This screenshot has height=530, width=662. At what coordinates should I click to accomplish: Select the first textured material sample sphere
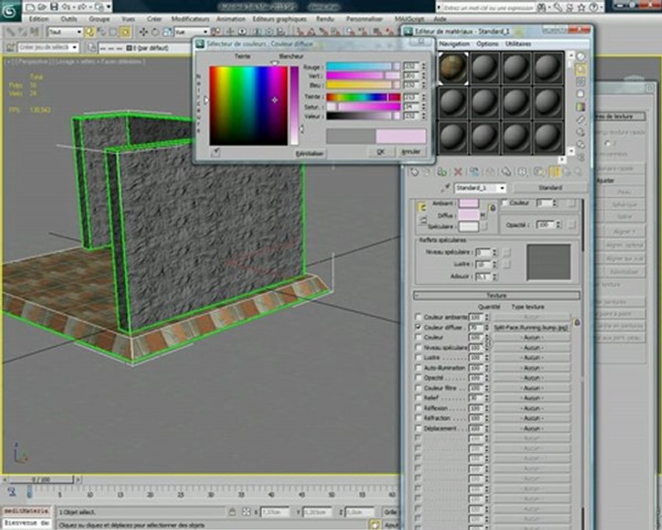click(x=453, y=68)
